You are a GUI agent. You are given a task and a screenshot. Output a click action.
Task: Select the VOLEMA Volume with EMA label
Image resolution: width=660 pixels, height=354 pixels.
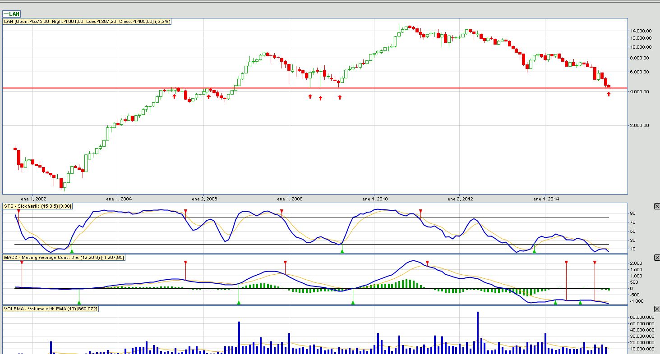tap(51, 309)
